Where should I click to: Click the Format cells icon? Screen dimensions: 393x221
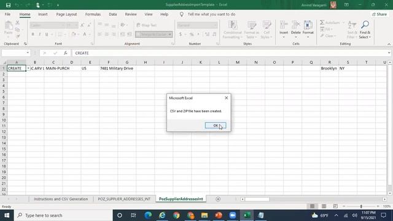pos(308,25)
